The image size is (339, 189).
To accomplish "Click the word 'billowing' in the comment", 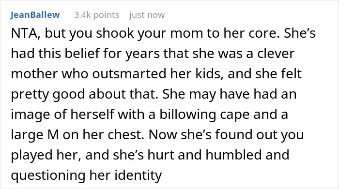I will 188,115.
